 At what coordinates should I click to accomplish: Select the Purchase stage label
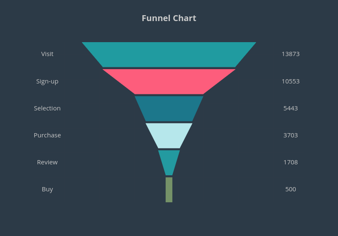47,135
